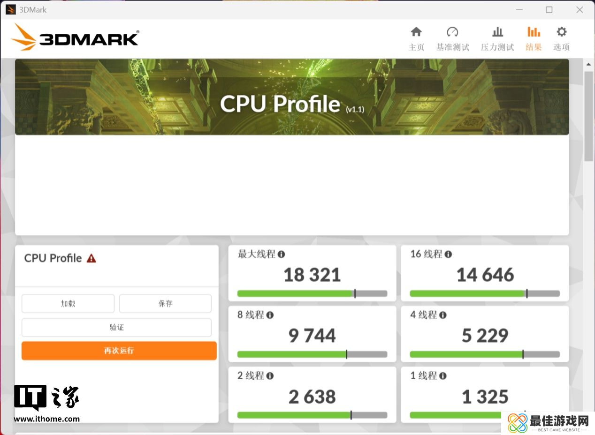
Task: Click the CPU Profile banner image
Action: [292, 97]
